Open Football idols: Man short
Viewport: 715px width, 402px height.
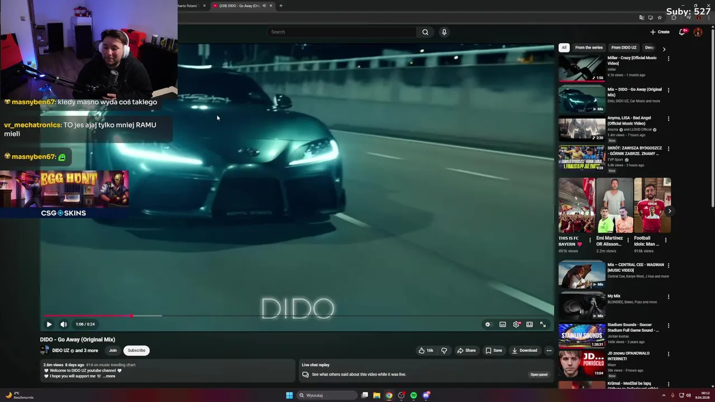point(652,205)
